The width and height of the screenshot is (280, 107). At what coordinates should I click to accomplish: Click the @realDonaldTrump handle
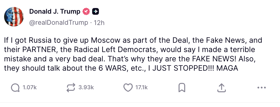coord(58,23)
